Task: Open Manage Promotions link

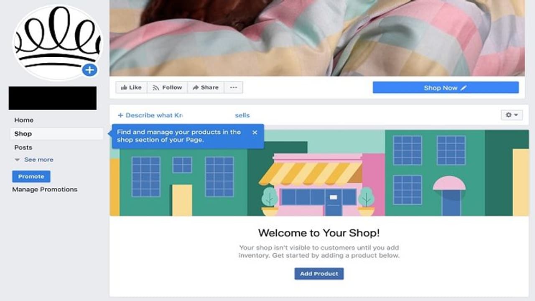Action: 45,189
